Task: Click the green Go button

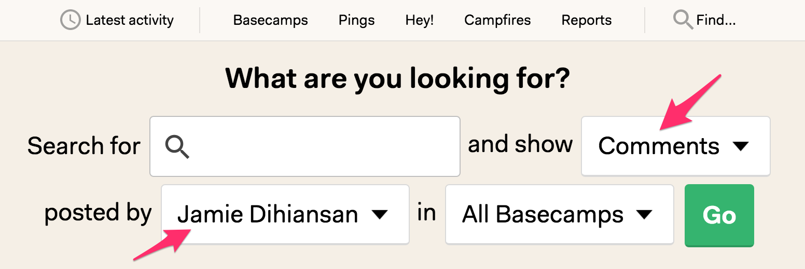Action: (x=719, y=215)
